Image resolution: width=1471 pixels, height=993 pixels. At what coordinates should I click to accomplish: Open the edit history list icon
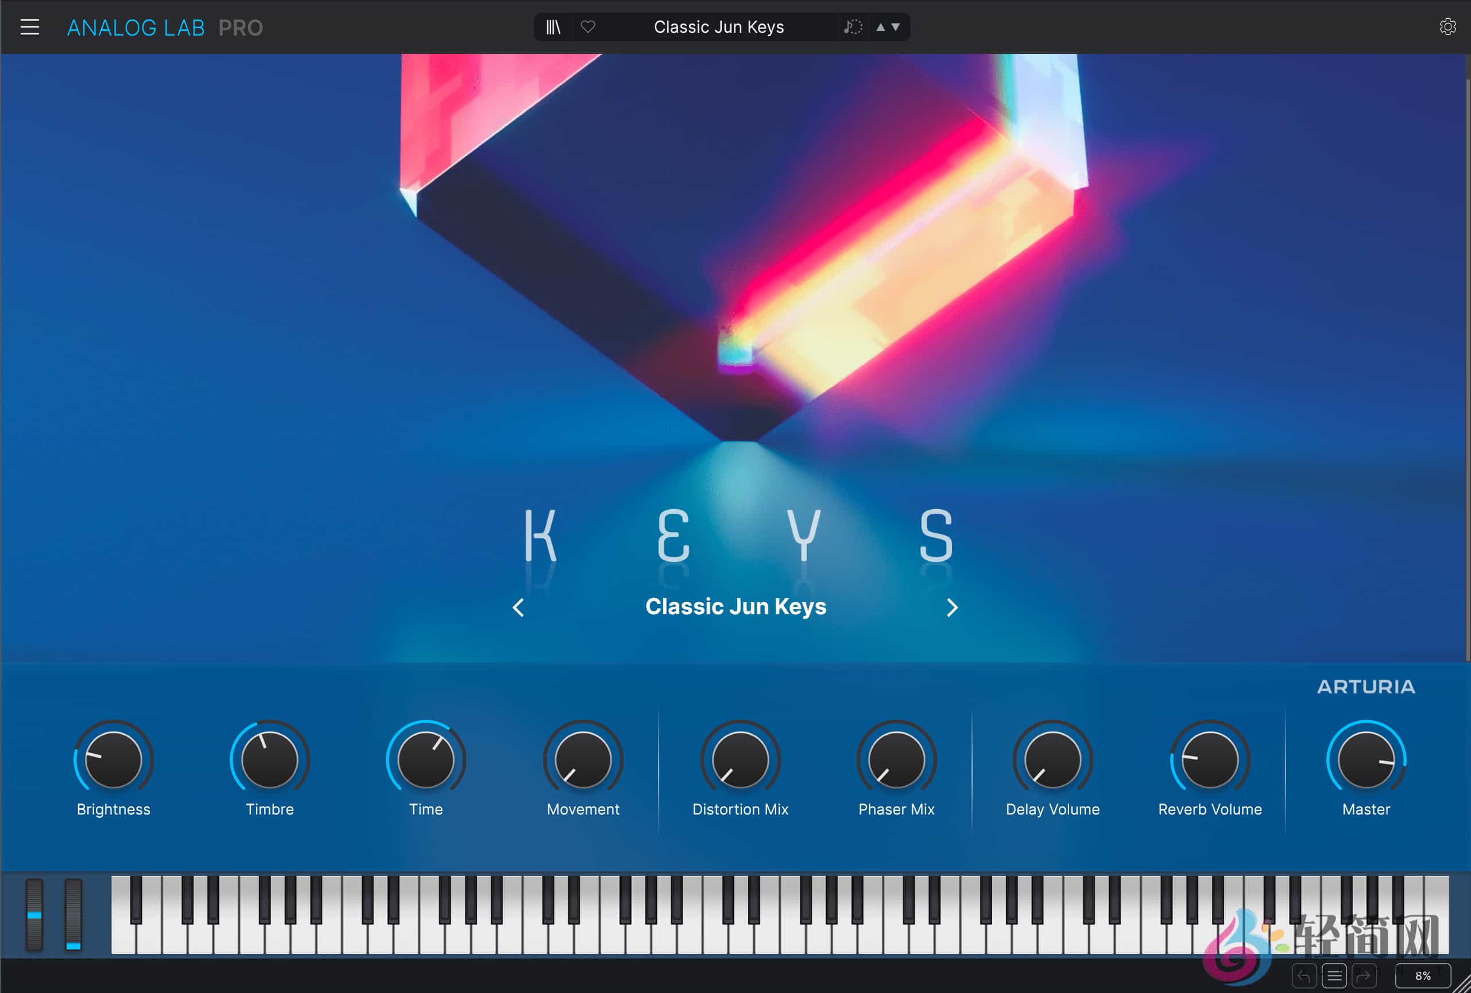[x=1334, y=975]
